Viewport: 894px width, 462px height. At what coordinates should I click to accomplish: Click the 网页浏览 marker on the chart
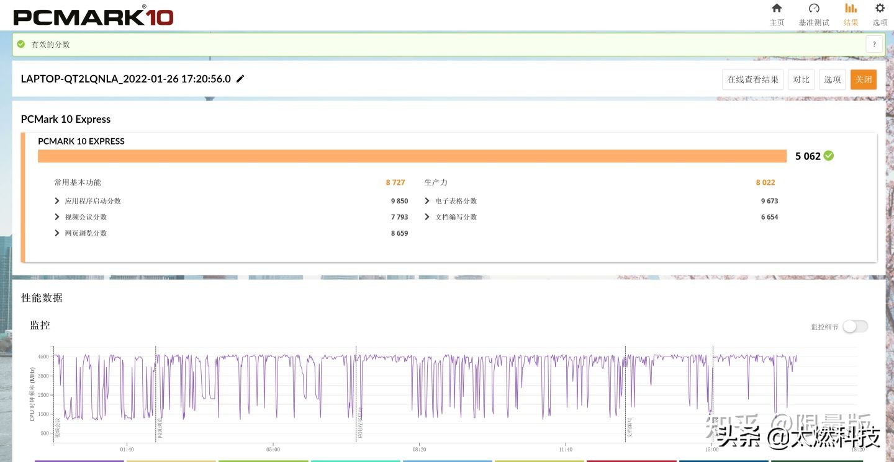[160, 428]
